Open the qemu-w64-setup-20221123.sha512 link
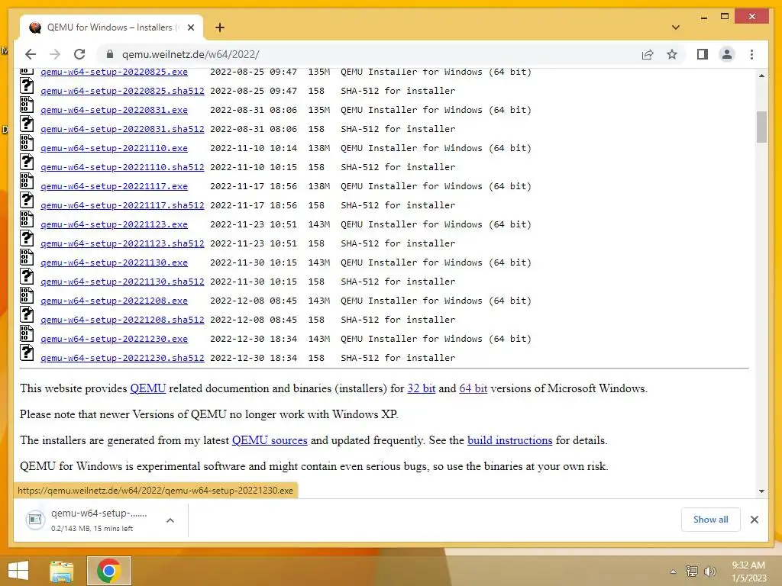Image resolution: width=782 pixels, height=586 pixels. [122, 243]
